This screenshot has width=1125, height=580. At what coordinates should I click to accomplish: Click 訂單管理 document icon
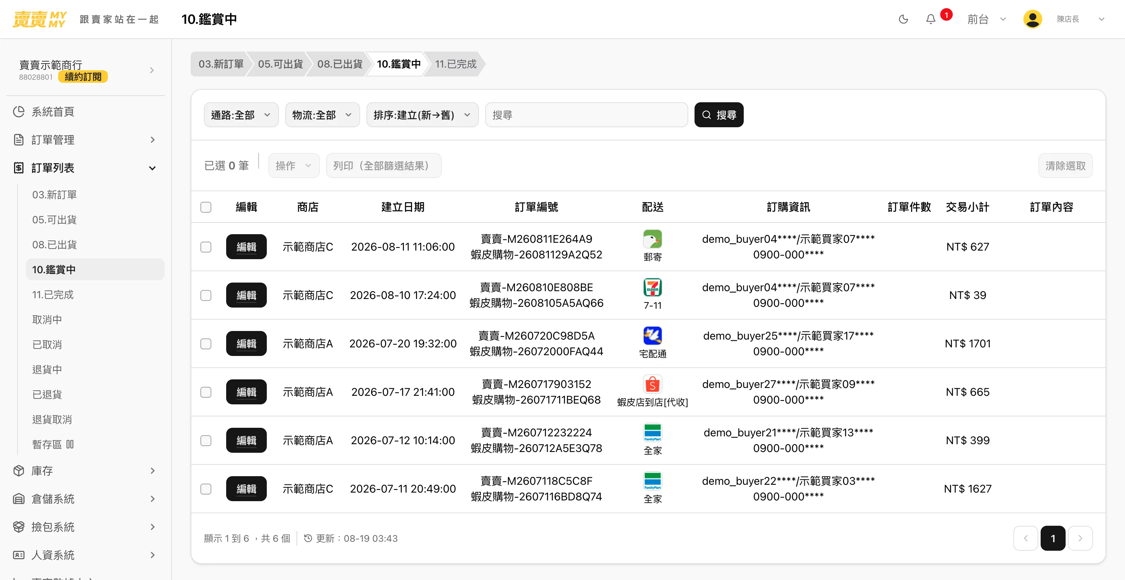[18, 140]
